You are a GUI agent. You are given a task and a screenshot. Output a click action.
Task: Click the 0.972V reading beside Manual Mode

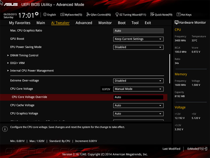pyautogui.click(x=106, y=89)
